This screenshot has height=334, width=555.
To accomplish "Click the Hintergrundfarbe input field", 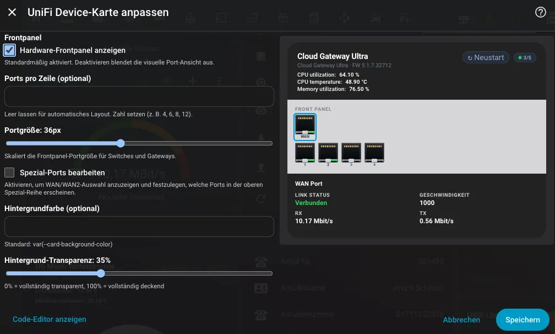I will click(139, 227).
